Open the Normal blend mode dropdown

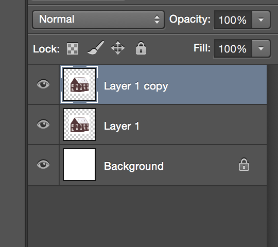click(x=98, y=20)
